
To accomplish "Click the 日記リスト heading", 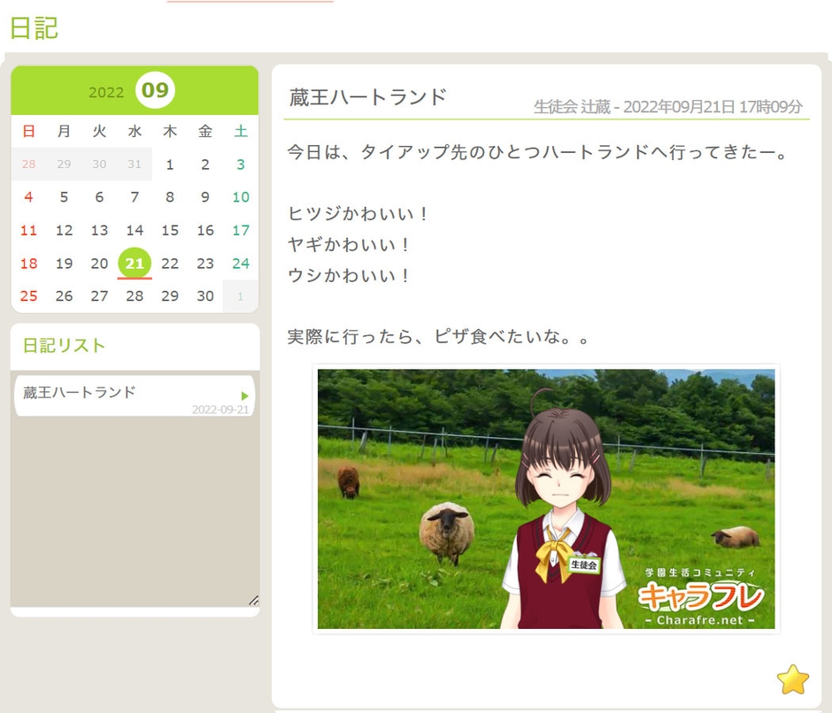I will [64, 345].
